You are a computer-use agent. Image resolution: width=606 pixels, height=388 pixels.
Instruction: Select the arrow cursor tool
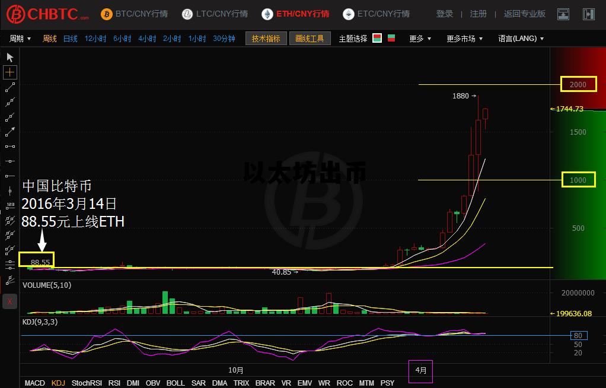click(x=10, y=58)
